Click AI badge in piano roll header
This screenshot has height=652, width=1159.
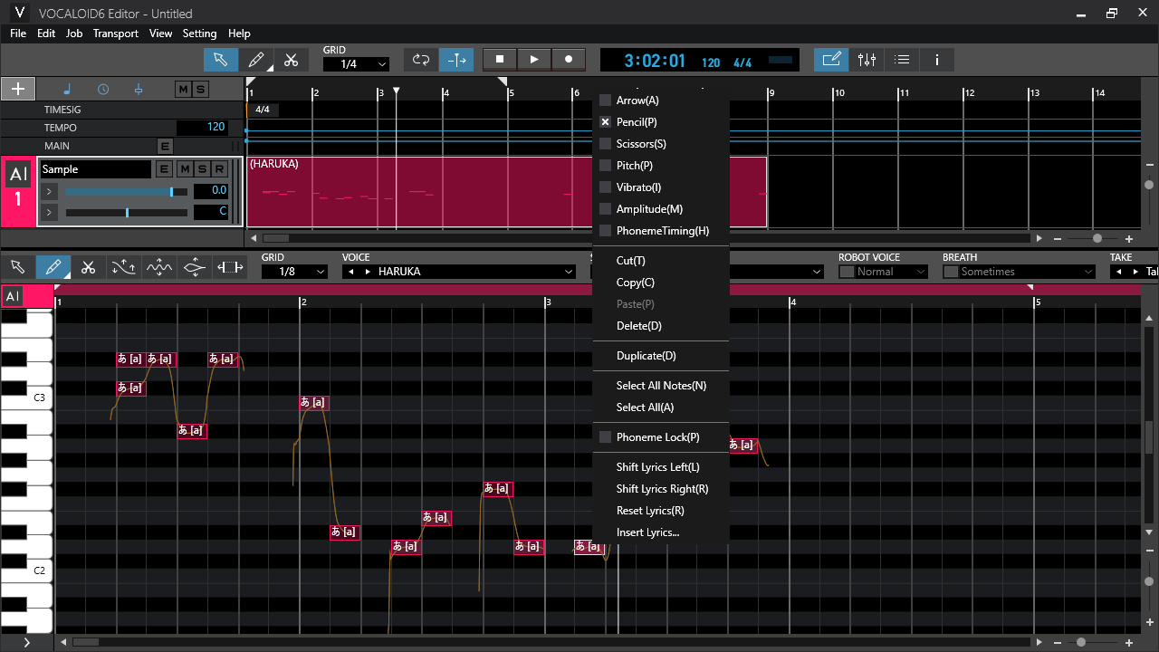pos(13,296)
